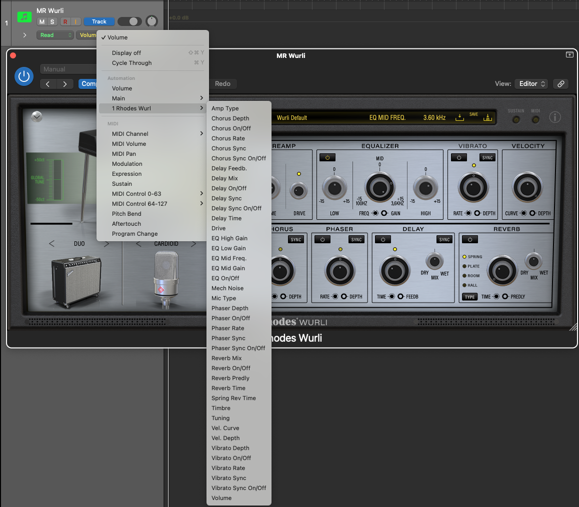Toggle the Phaser SYNC button

(356, 239)
